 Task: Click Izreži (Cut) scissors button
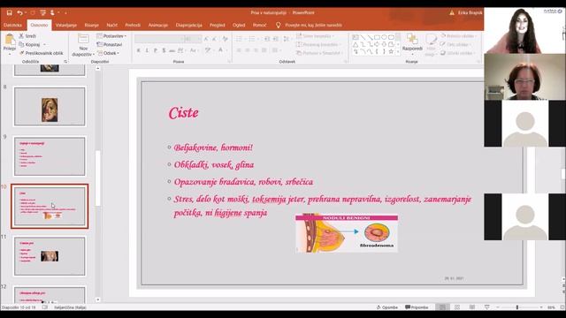[27, 36]
